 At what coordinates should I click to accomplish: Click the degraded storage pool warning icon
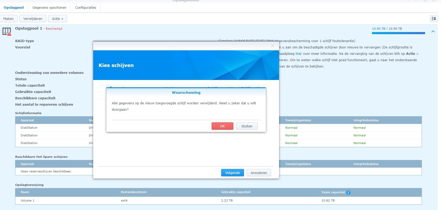click(x=7, y=32)
